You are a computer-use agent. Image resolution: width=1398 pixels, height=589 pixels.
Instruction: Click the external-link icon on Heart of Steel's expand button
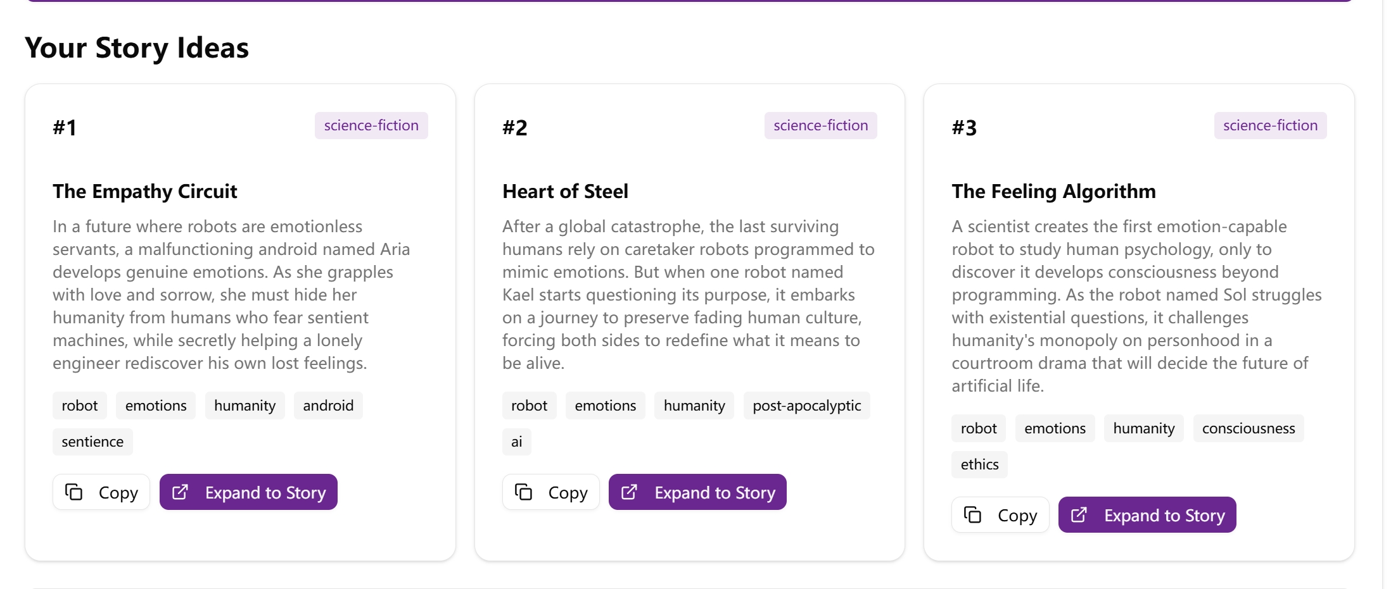pyautogui.click(x=630, y=492)
